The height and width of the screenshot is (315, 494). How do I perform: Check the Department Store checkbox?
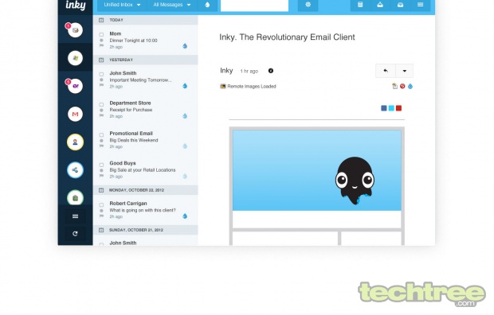click(x=101, y=104)
